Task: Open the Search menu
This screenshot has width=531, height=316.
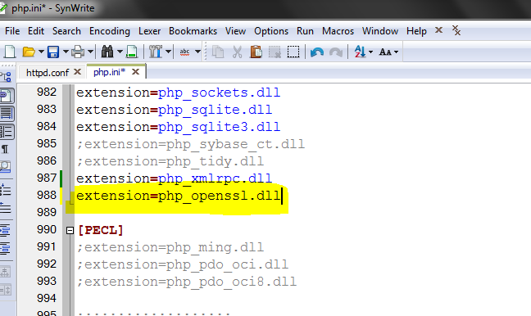Action: (x=66, y=31)
